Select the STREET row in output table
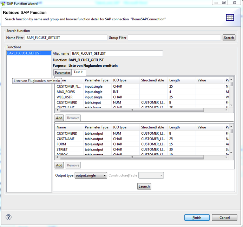Viewport: 243px width, 227px height. (x=142, y=149)
